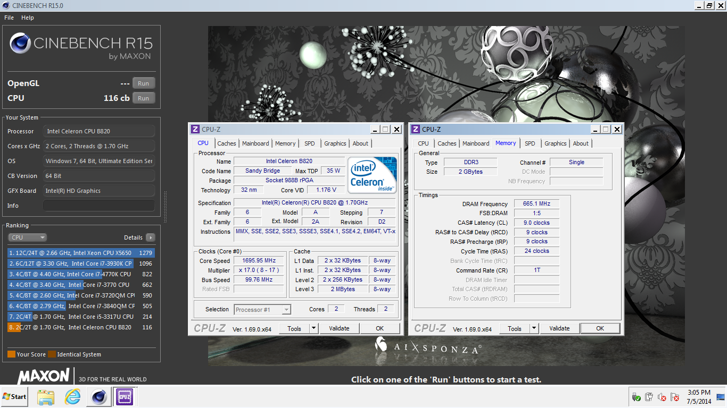
Task: Select ranking row Core i7-3930K
Action: pos(81,263)
